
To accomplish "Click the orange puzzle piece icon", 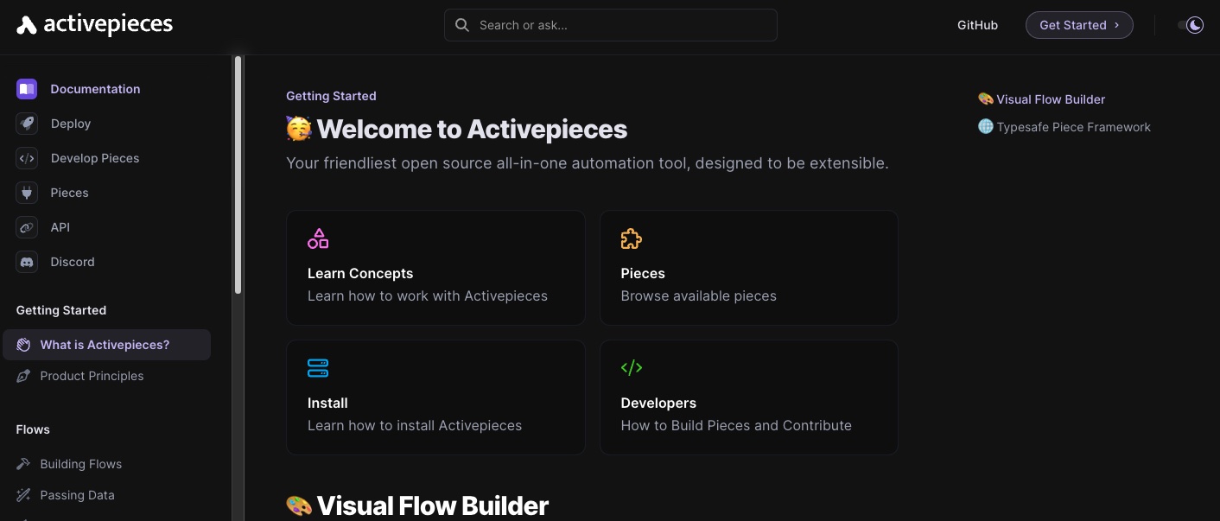I will coord(632,238).
